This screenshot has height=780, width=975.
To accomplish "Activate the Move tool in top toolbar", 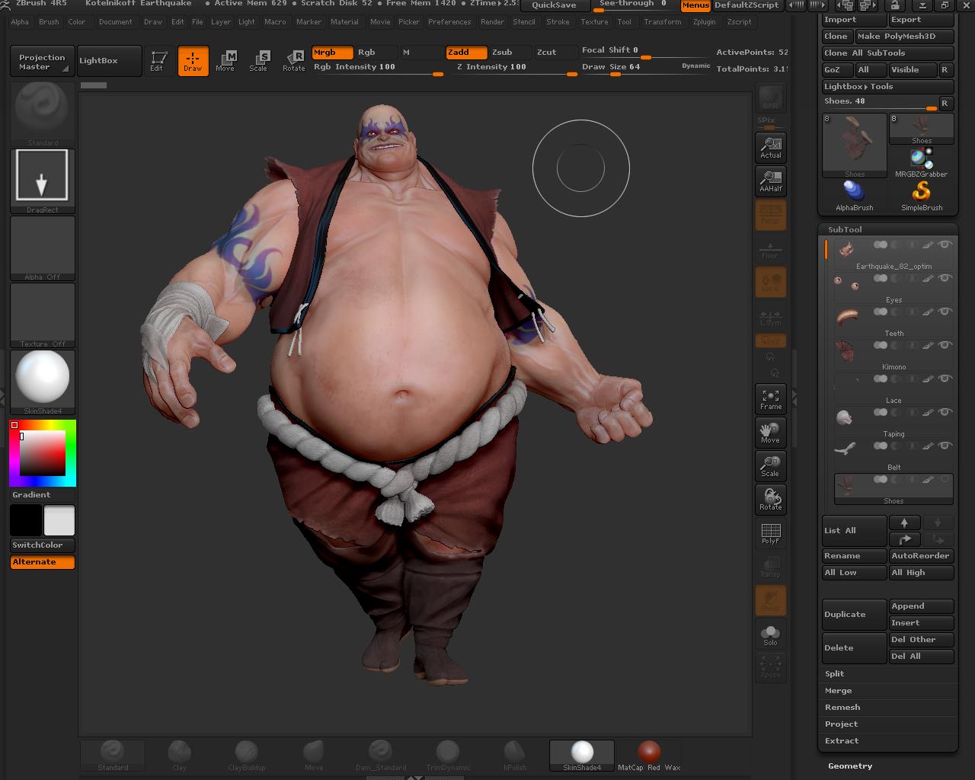I will (225, 61).
